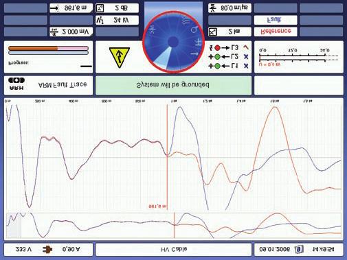
Task: Click the lower light-blue progress bar
Action: click(48, 53)
